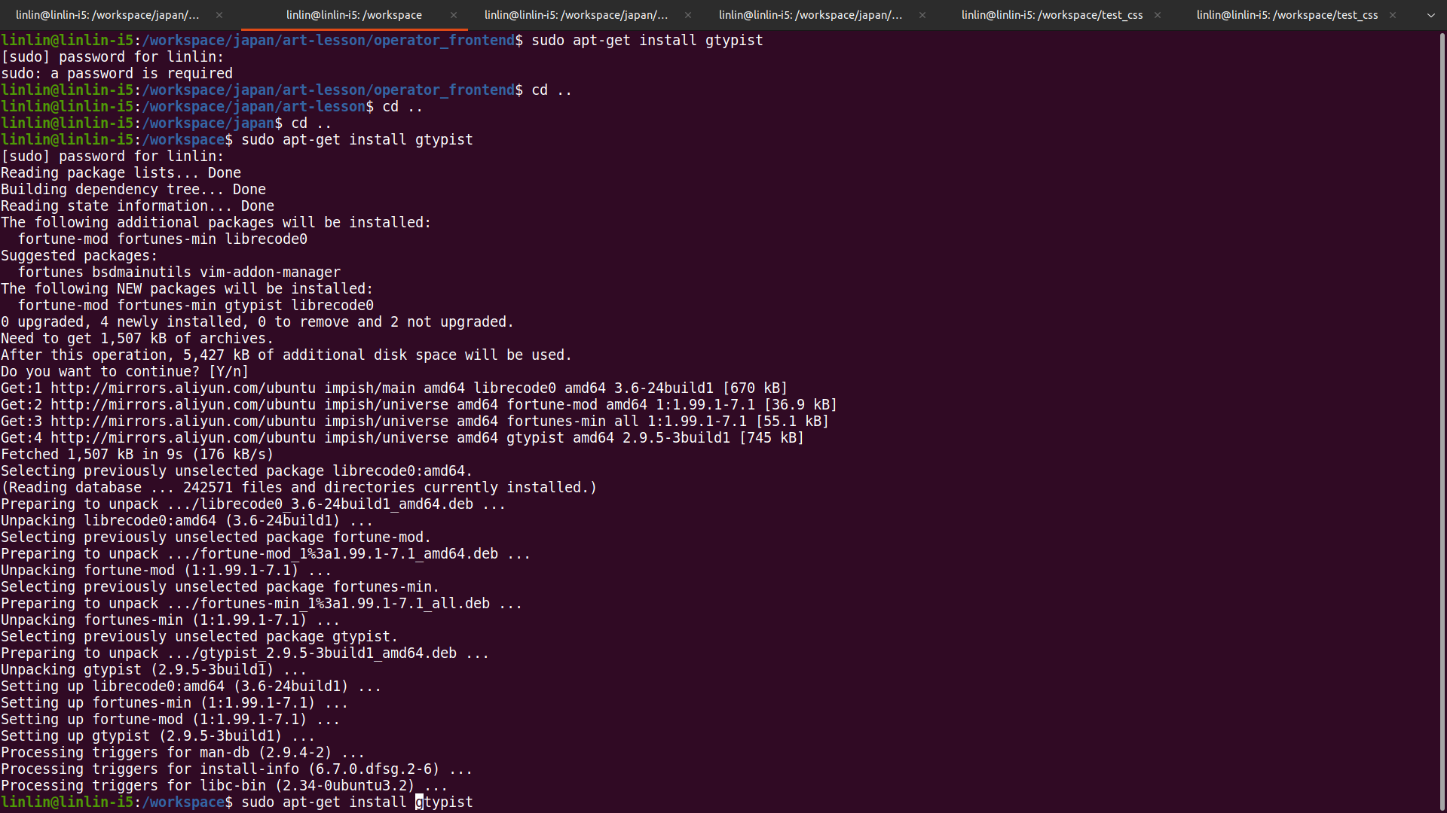The height and width of the screenshot is (813, 1447).
Task: Switch to the first /workspace/japan tab
Action: point(107,15)
